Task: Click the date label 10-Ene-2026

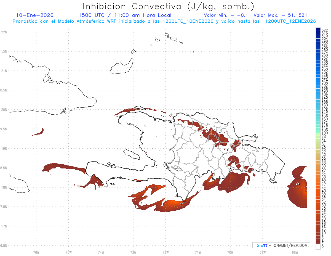Action: tap(34, 15)
